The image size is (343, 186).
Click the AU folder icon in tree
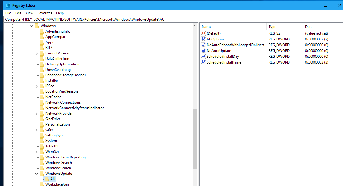point(47,179)
